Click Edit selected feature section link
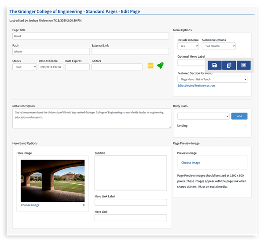 coord(196,86)
